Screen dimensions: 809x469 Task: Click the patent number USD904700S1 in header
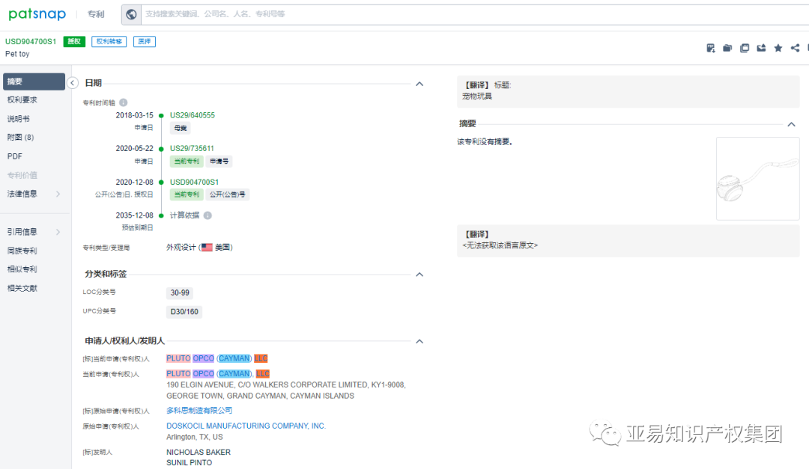point(31,42)
